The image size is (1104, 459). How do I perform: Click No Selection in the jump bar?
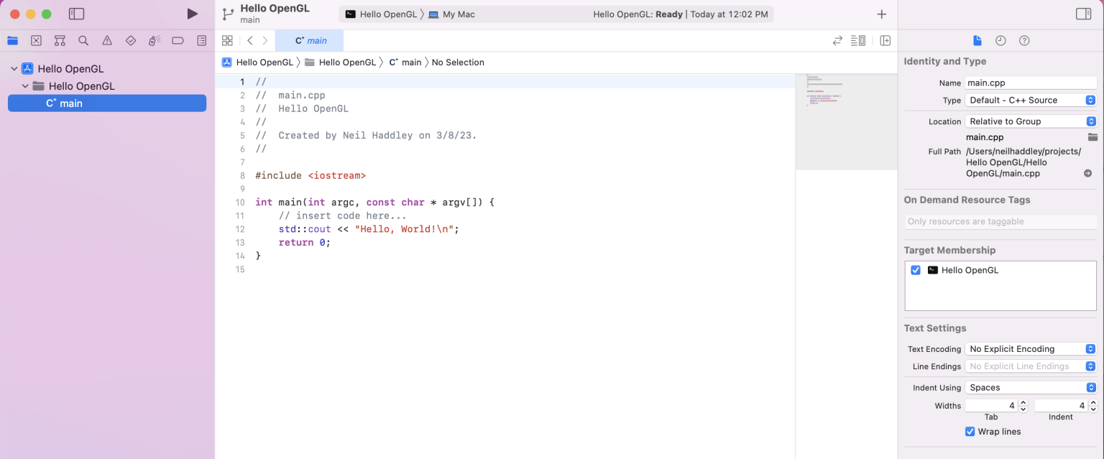pyautogui.click(x=458, y=62)
